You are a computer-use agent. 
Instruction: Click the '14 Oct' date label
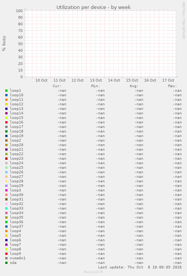tap(114, 80)
